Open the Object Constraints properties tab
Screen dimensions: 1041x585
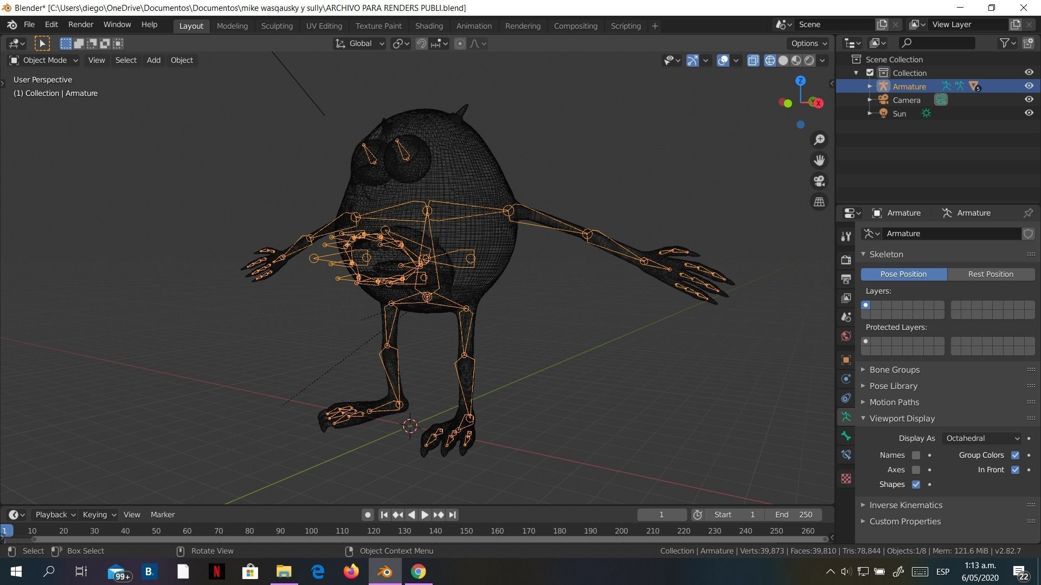[x=846, y=398]
